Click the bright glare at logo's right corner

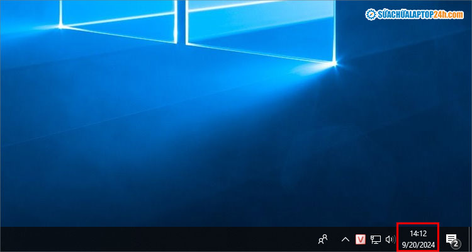[x=334, y=62]
